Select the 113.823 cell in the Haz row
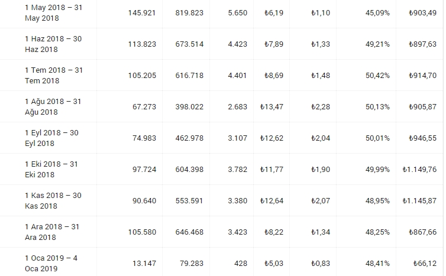Image resolution: width=446 pixels, height=276 pixels. pos(141,44)
